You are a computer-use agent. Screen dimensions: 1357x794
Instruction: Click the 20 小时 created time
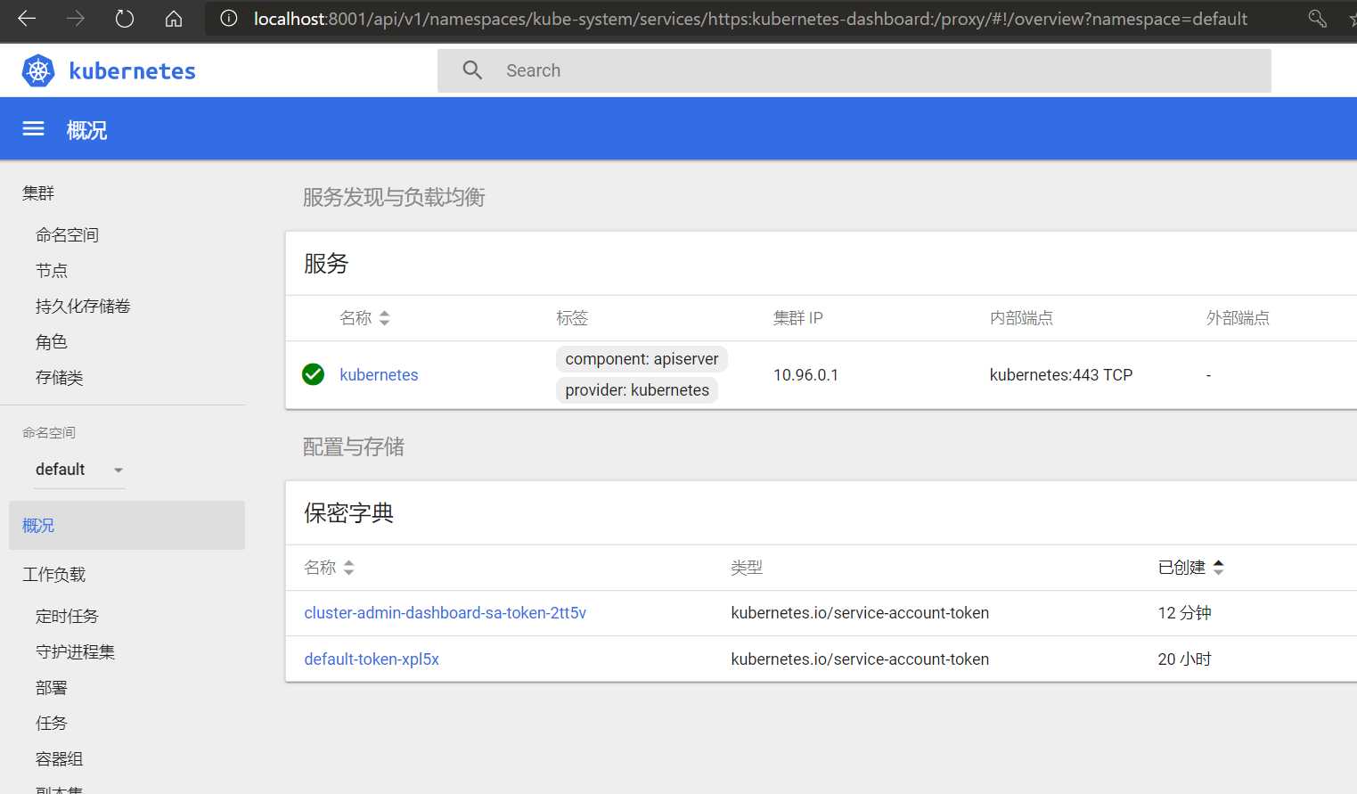[1184, 659]
